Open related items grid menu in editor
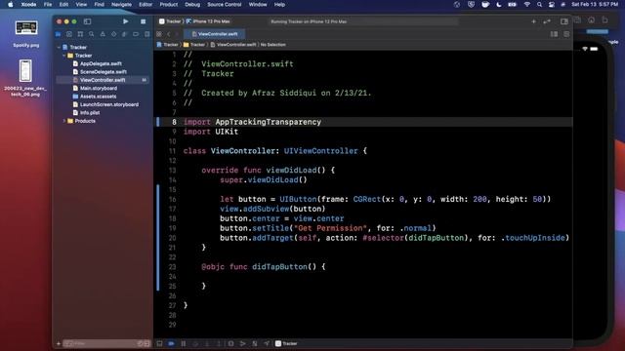 (x=159, y=34)
